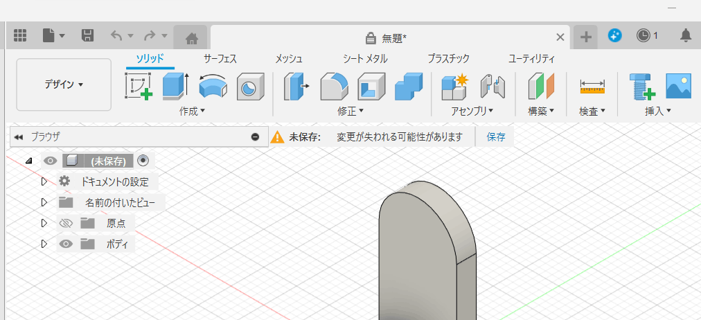Select the Insert Image icon
701x320 pixels.
coord(678,86)
